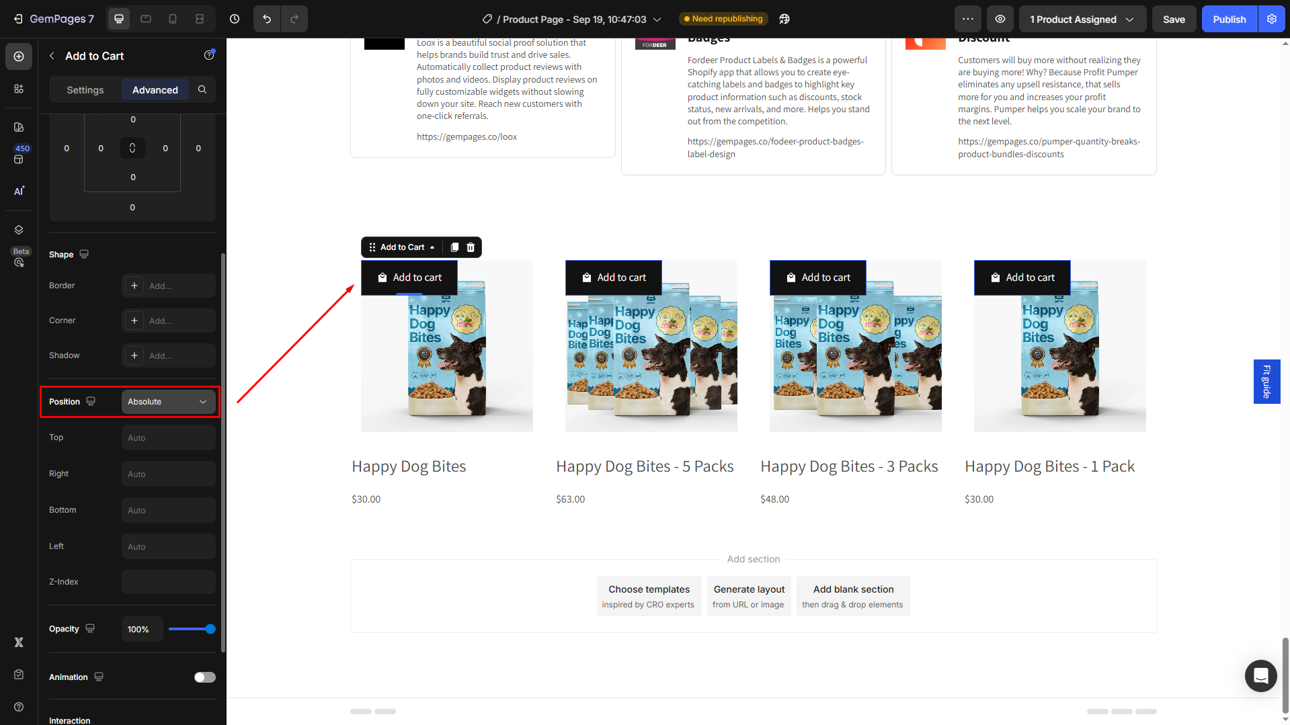The width and height of the screenshot is (1290, 725).
Task: Redo the last change
Action: tap(294, 19)
